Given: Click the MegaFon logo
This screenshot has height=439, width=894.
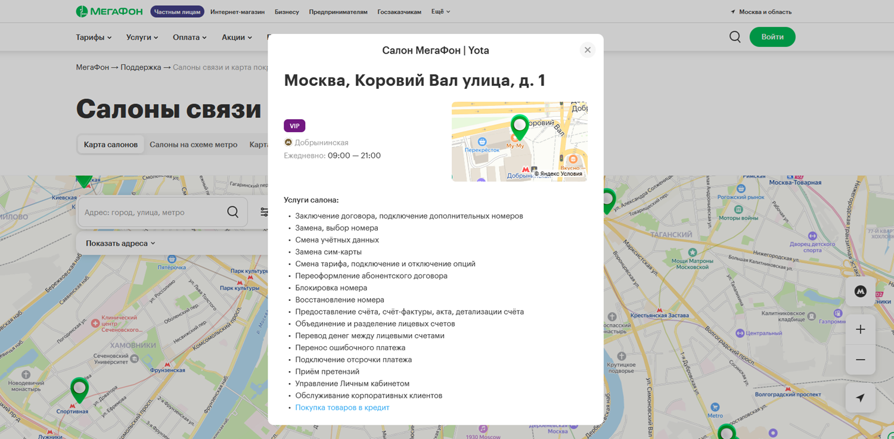Looking at the screenshot, I should tap(109, 11).
